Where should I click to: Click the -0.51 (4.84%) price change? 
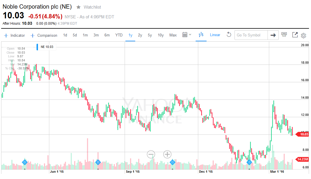point(45,16)
